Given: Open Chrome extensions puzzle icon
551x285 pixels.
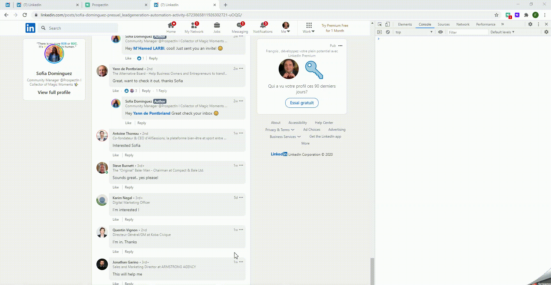Looking at the screenshot, I should pyautogui.click(x=526, y=15).
